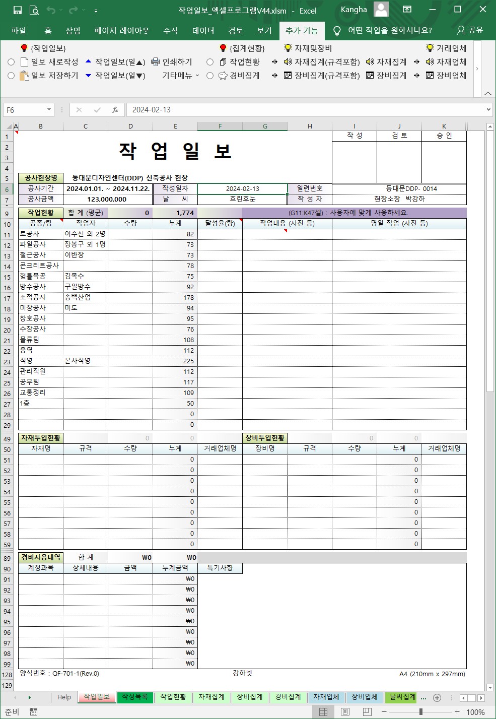Click the 거래업체 yellow lightbulb icon
Image resolution: width=496 pixels, height=719 pixels.
[430, 48]
